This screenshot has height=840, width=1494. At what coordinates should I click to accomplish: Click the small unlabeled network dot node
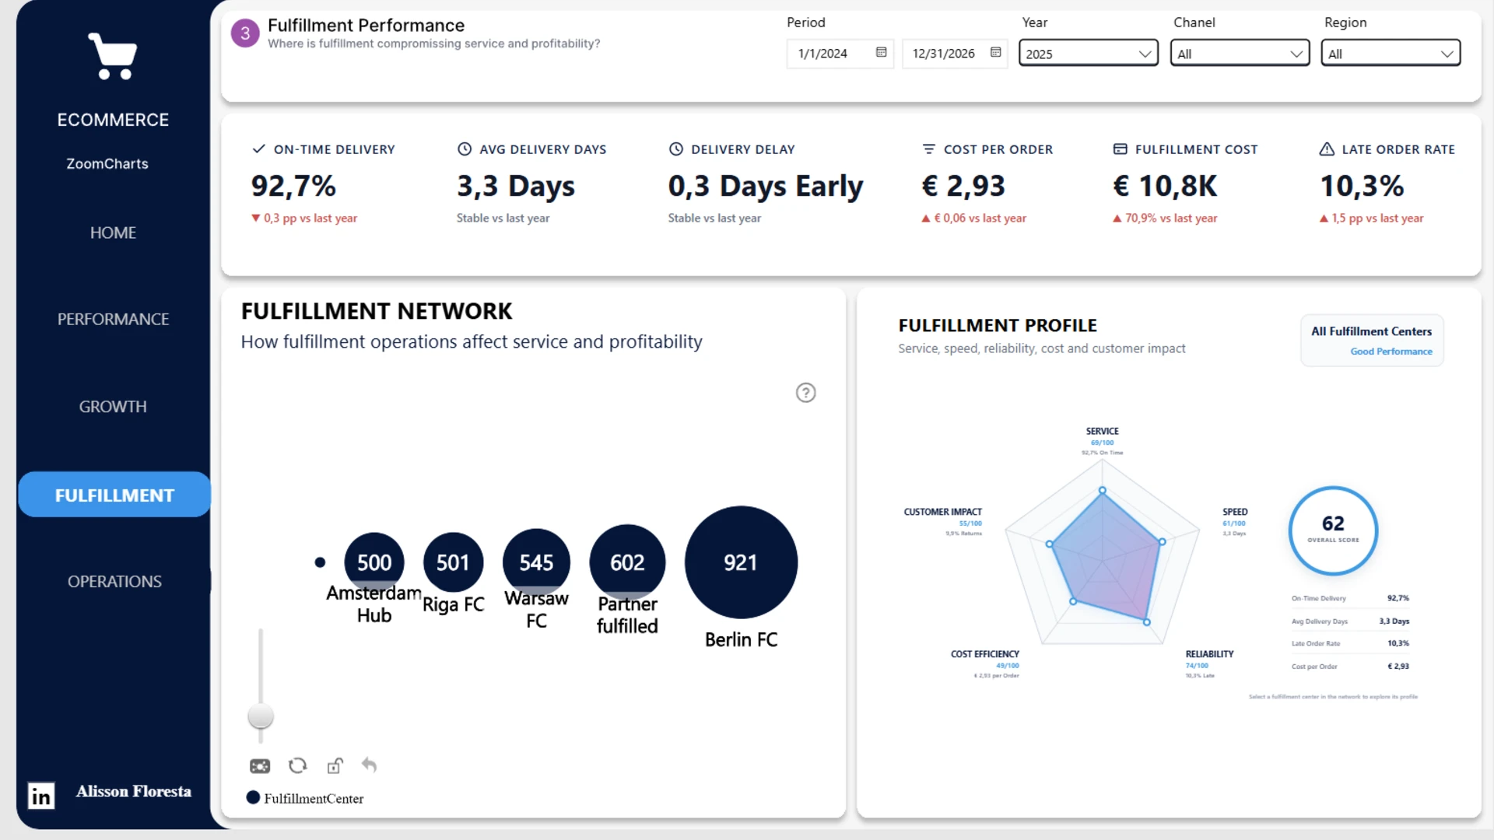tap(320, 562)
